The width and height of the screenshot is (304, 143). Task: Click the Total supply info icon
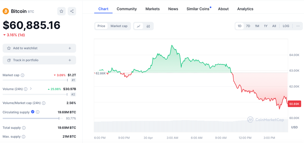click(24, 128)
